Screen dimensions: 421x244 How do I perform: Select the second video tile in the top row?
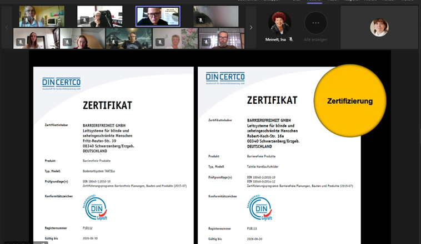[100, 16]
